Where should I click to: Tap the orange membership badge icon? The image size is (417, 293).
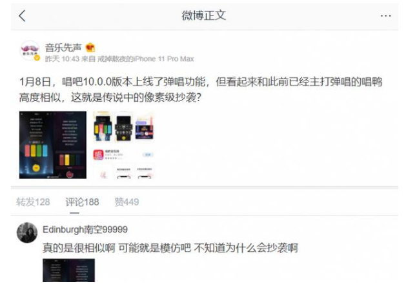tap(90, 48)
